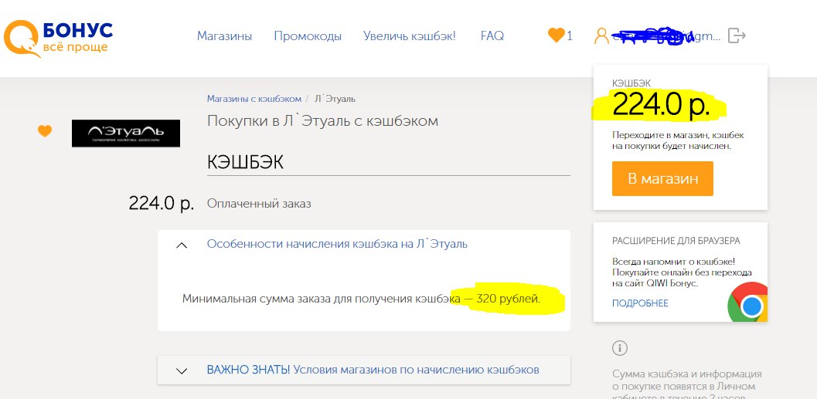Click the info circle icon

(x=620, y=348)
